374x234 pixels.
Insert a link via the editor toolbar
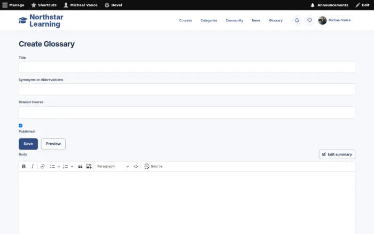coord(42,167)
